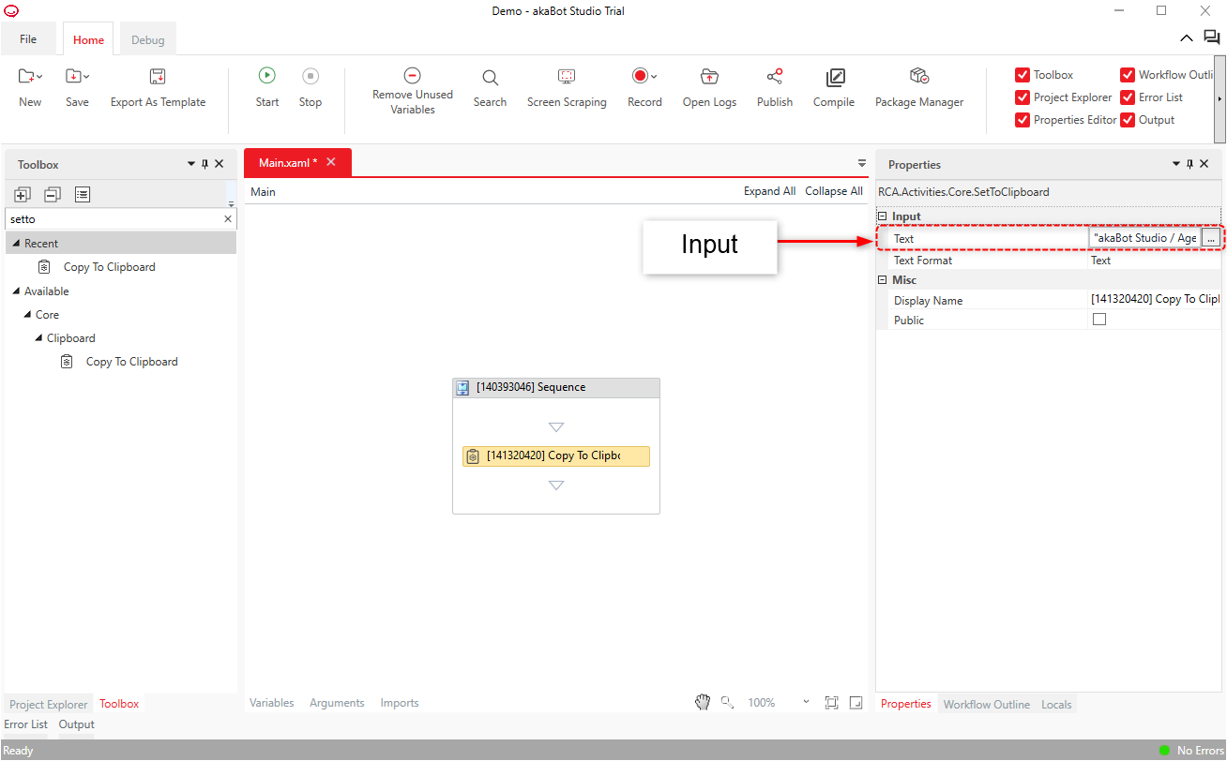Activate the pan hand tool in designer
Viewport: 1227px width, 761px height.
[x=703, y=702]
